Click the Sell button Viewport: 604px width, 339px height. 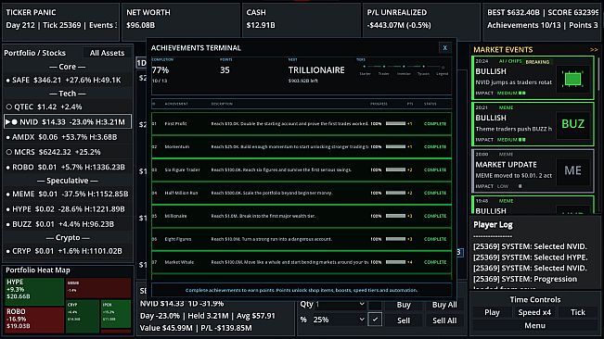pos(404,320)
